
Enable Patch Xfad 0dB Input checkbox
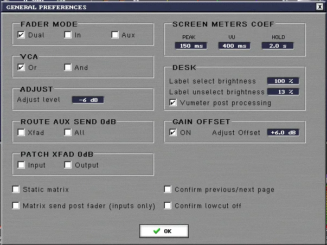tap(21, 165)
